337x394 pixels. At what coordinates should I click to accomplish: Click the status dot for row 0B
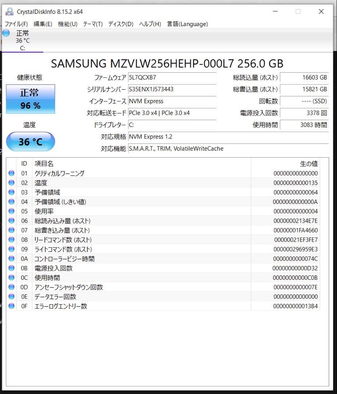[11, 268]
